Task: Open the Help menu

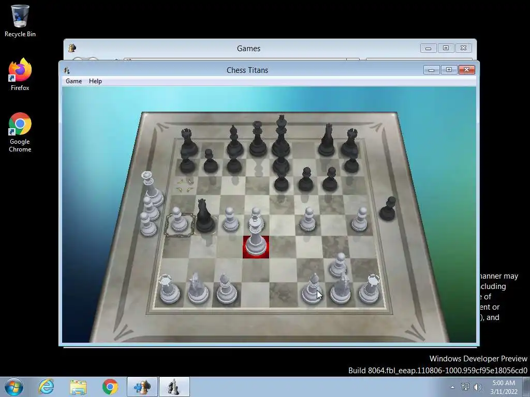Action: pyautogui.click(x=95, y=81)
